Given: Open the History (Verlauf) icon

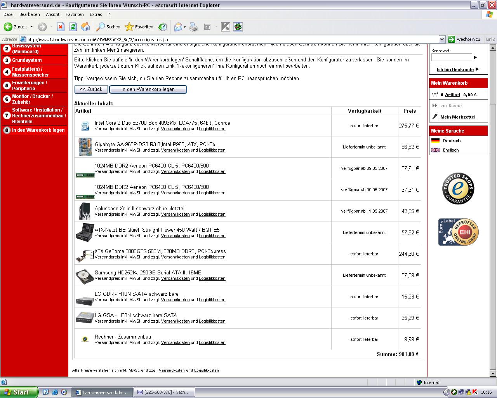Looking at the screenshot, I should (x=163, y=27).
